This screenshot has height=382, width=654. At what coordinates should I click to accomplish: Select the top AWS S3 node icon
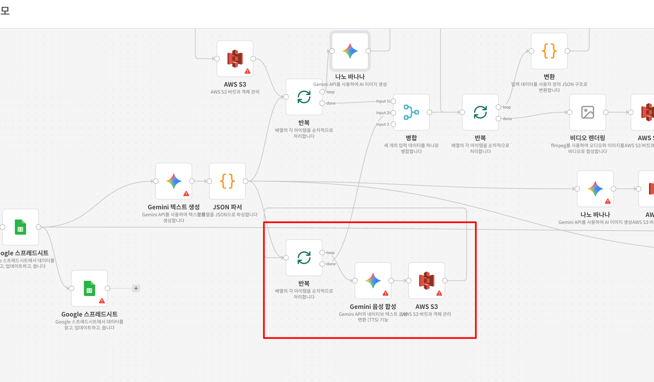pos(235,59)
